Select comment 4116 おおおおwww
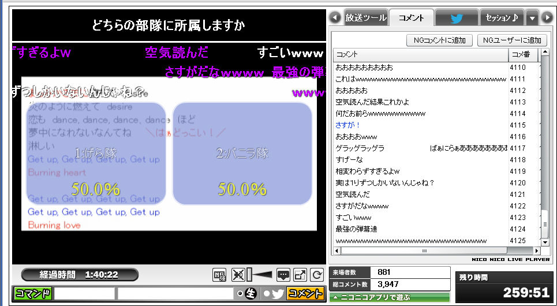This screenshot has width=557, height=306. [436, 136]
